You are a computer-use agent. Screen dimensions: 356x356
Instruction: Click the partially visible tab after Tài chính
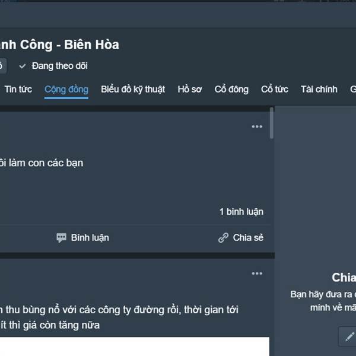(x=353, y=89)
